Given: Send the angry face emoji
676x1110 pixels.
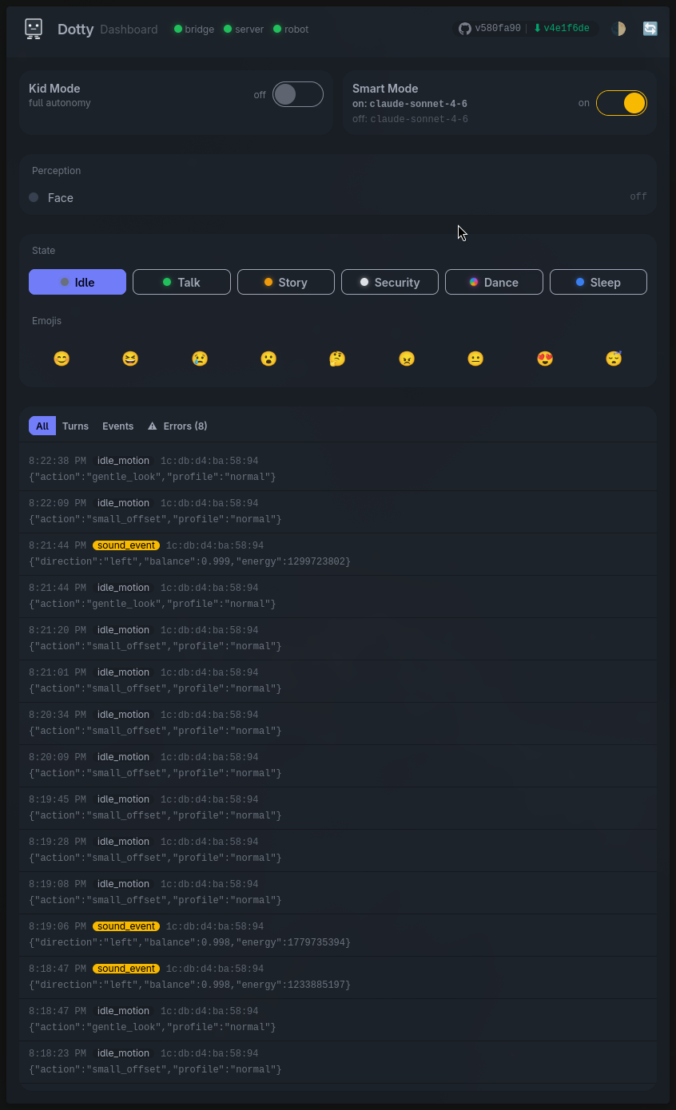Looking at the screenshot, I should pos(407,359).
